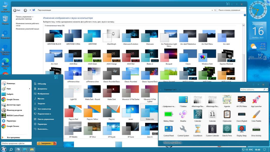
Task: Open the Clipboarder gadget
Action: pos(227,114)
